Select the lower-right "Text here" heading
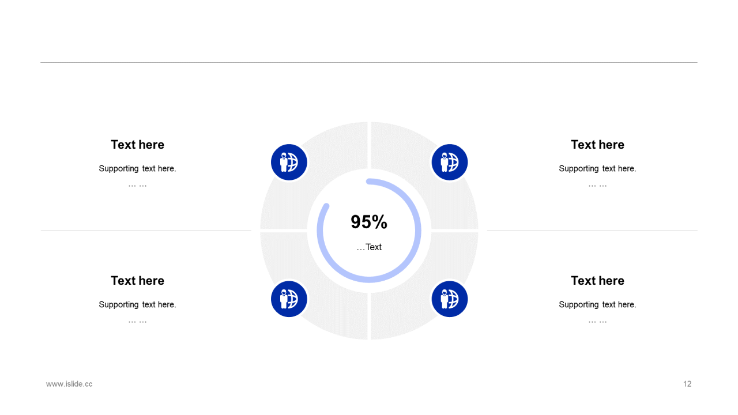This screenshot has width=738, height=415. coord(597,281)
